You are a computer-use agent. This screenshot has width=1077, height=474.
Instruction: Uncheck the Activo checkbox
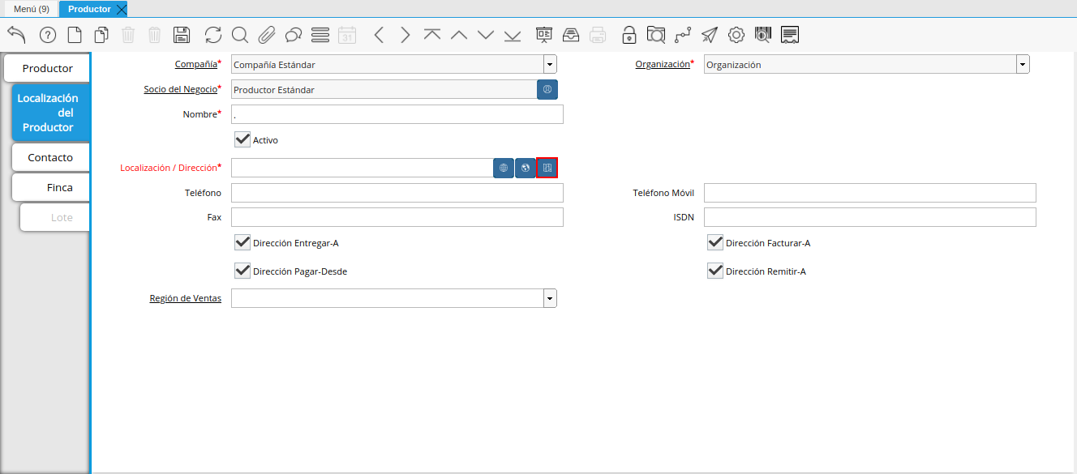(242, 139)
